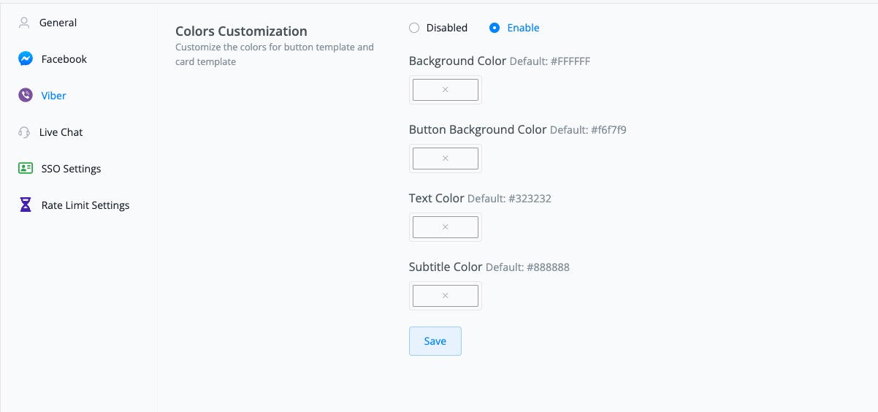Click the Rate Limit hourglass icon
This screenshot has width=878, height=412.
[26, 205]
